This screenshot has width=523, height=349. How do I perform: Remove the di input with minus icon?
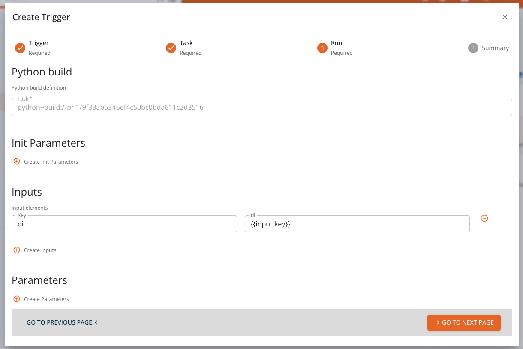(x=484, y=218)
